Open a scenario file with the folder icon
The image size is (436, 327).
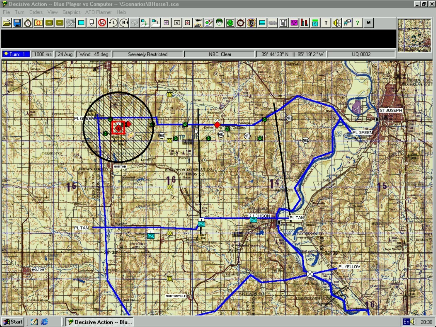click(7, 23)
